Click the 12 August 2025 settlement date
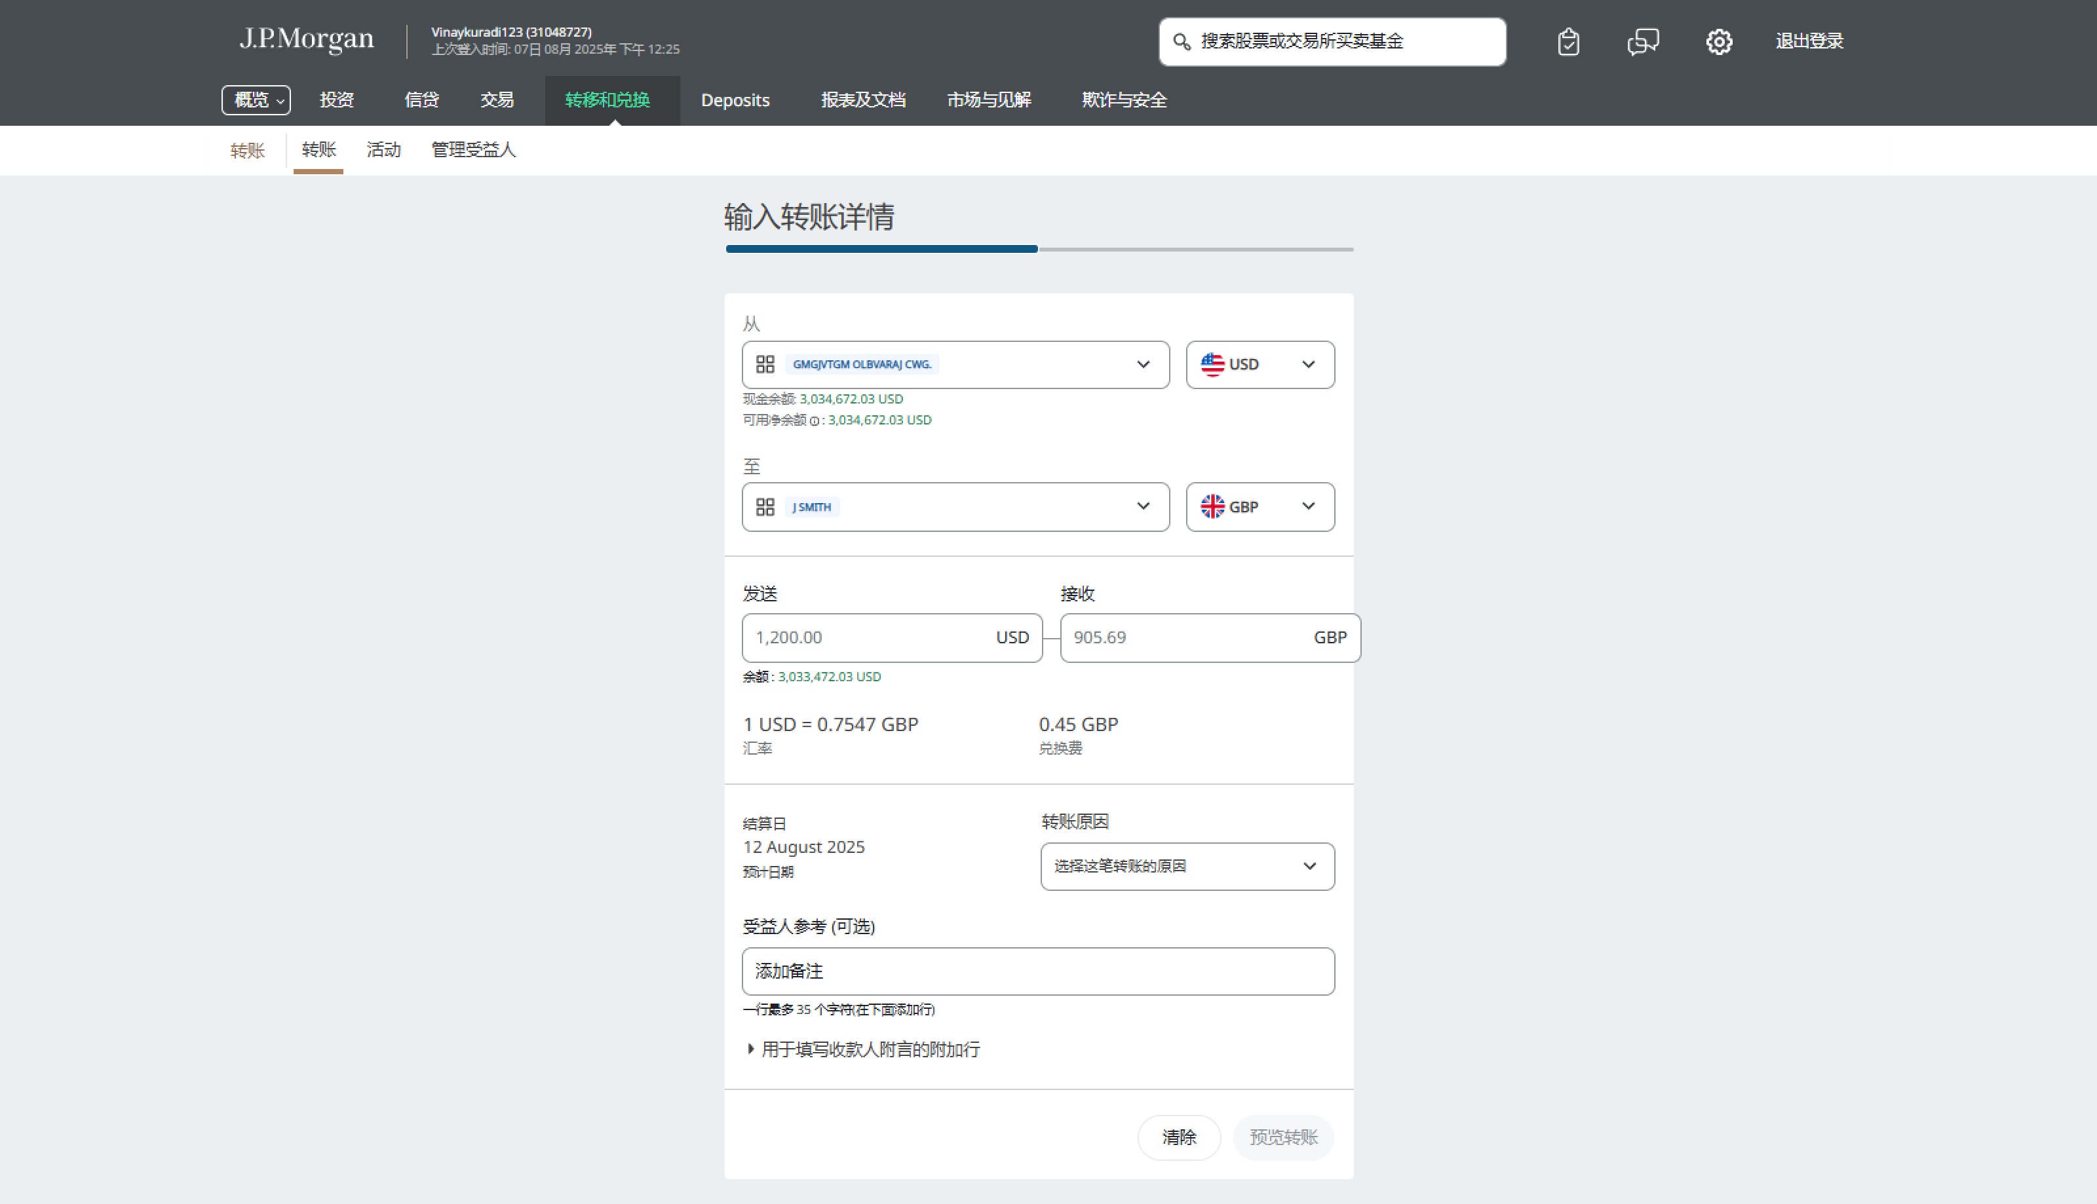The image size is (2097, 1204). tap(804, 847)
